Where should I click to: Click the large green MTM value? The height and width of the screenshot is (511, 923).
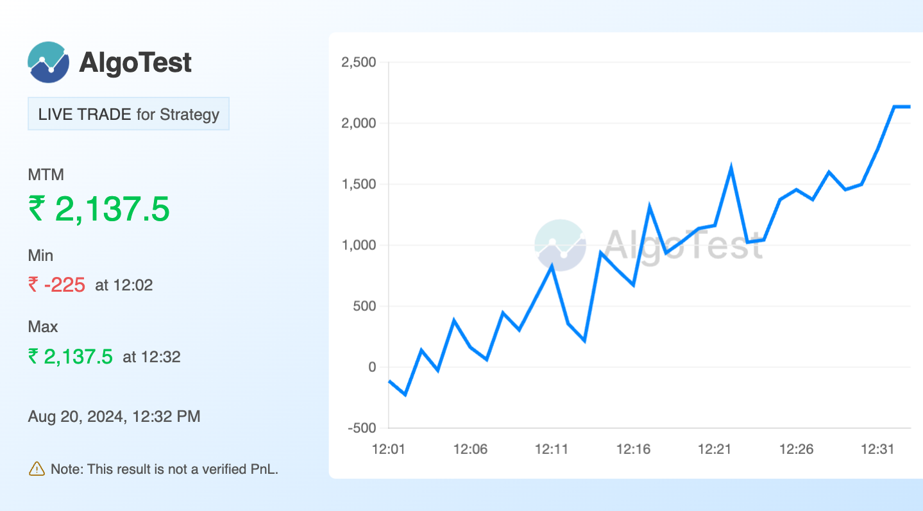tap(99, 209)
